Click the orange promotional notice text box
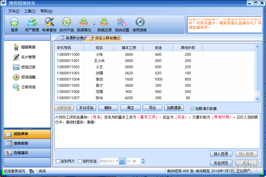 [225, 24]
